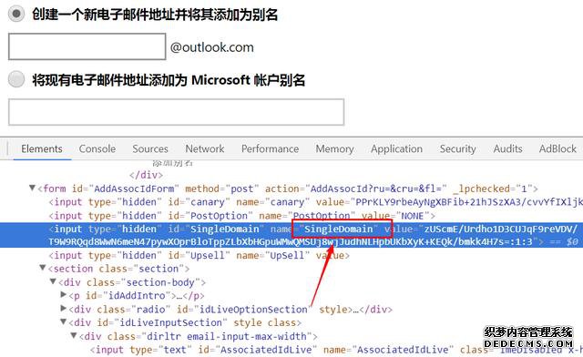Open the AdBlock tab
Viewport: 583px width, 357px height.
point(557,148)
